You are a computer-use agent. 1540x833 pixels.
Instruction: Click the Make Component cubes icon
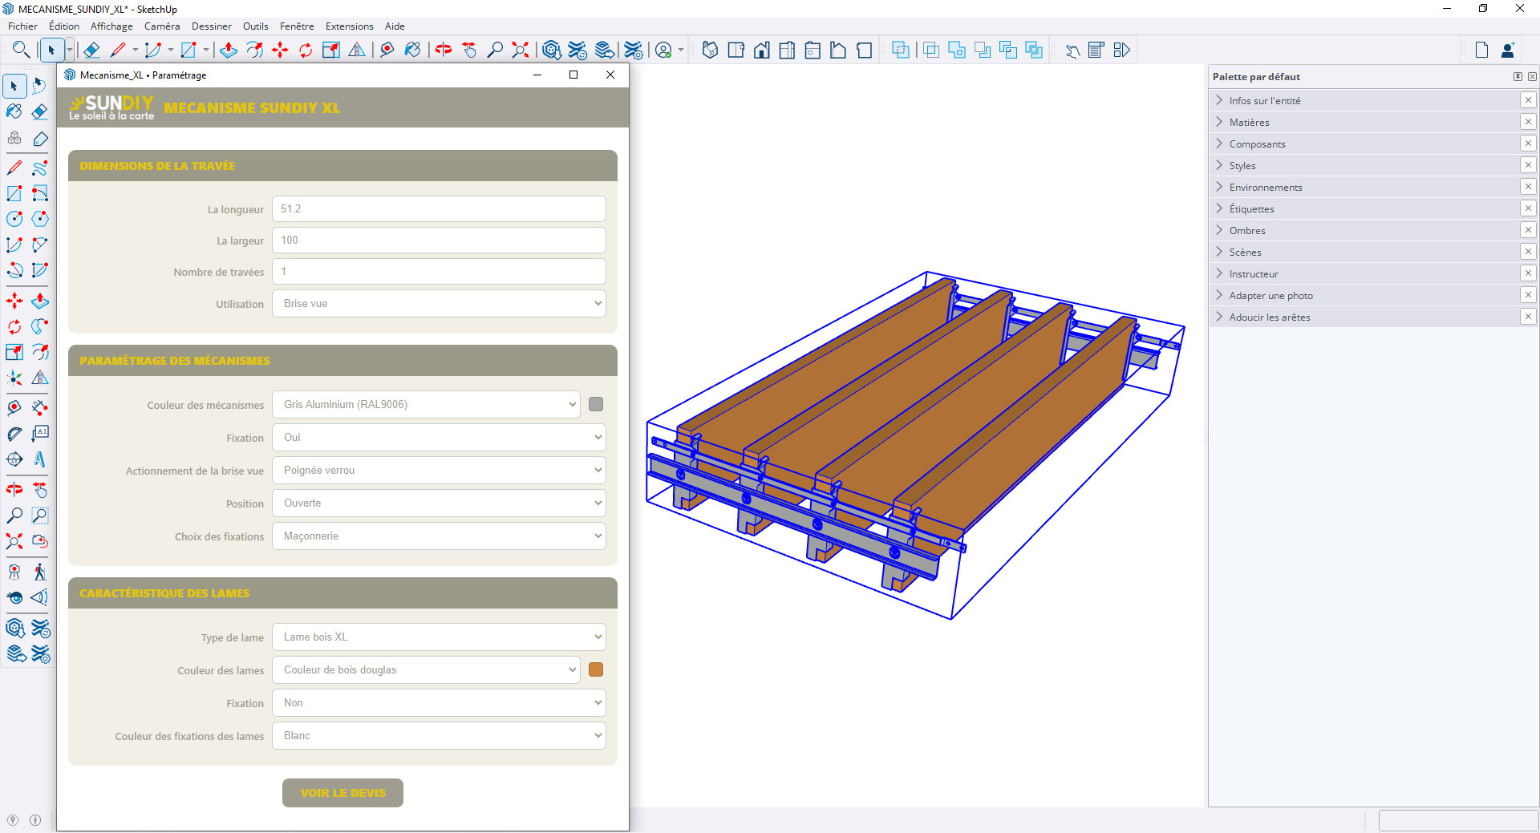point(14,138)
